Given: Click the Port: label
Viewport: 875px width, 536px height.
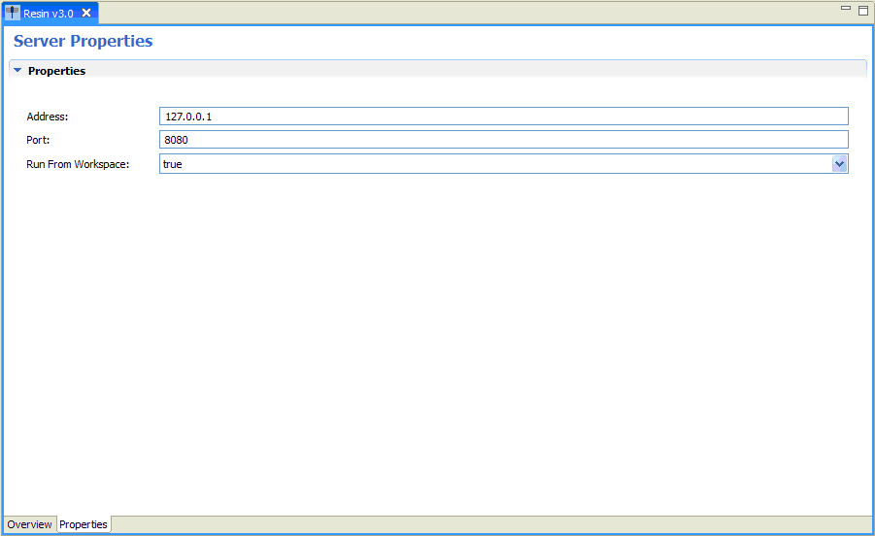Looking at the screenshot, I should click(x=38, y=140).
